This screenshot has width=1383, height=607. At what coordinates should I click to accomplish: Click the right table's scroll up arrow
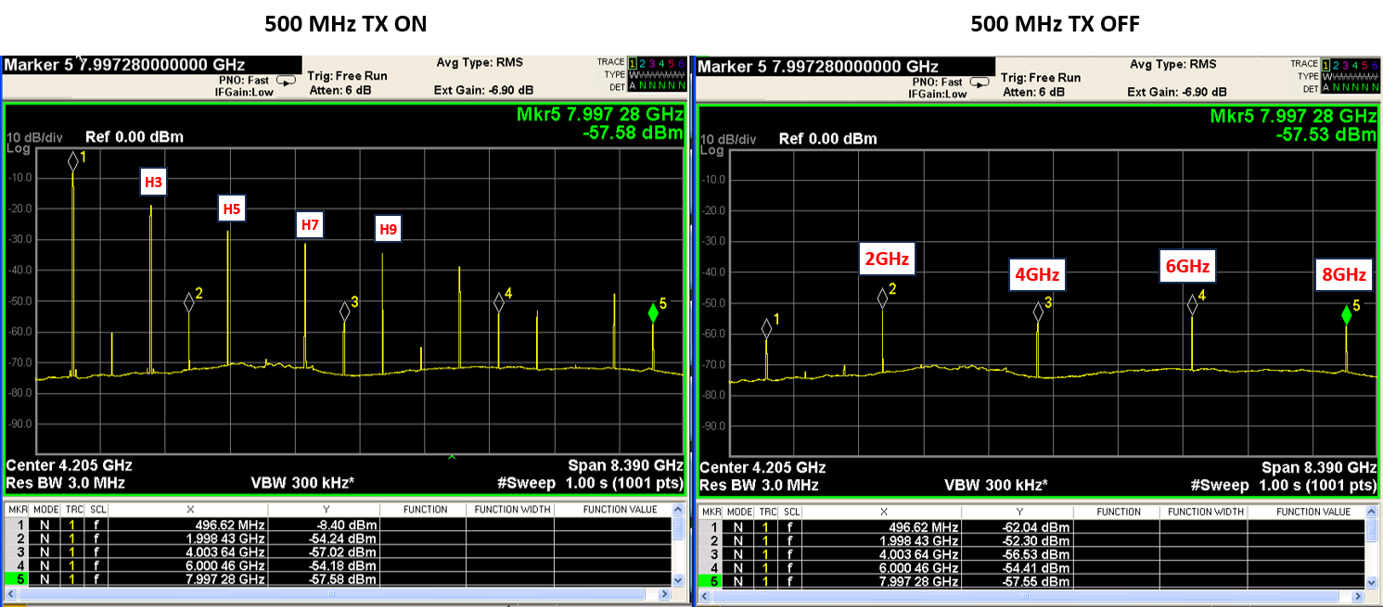coord(1372,512)
